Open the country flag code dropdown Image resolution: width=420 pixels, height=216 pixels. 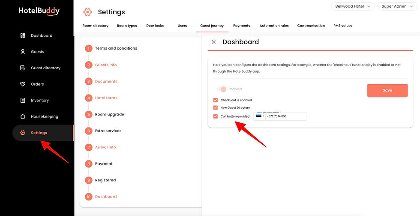(260, 116)
